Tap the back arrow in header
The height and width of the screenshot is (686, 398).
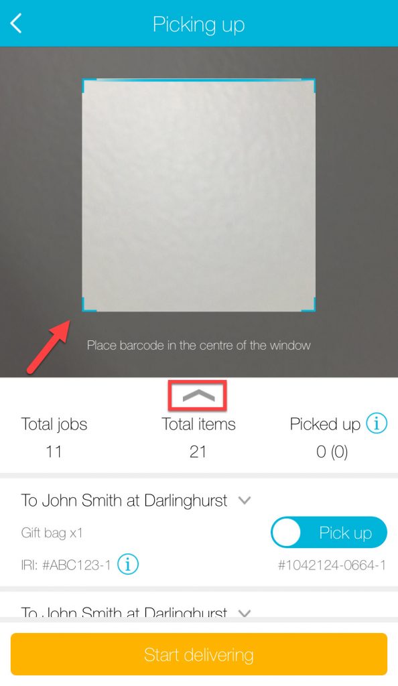pyautogui.click(x=16, y=23)
